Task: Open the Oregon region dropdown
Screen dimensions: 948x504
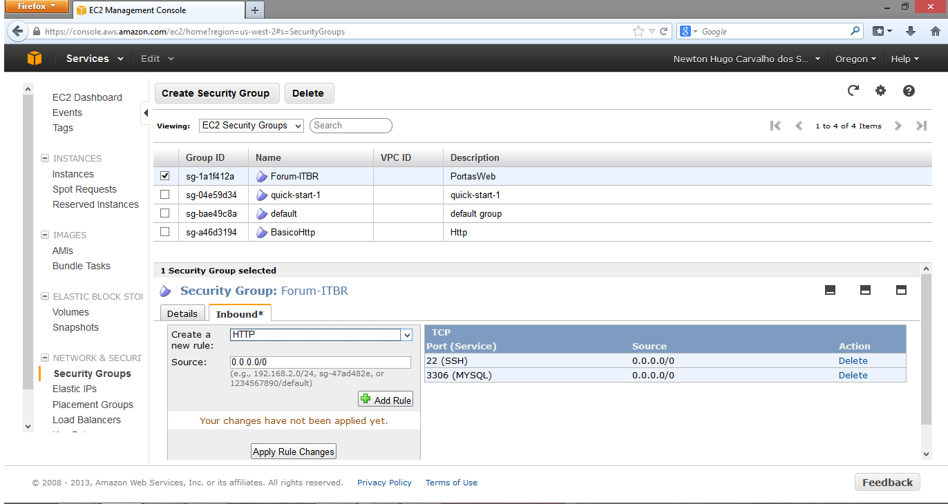Action: (x=855, y=59)
